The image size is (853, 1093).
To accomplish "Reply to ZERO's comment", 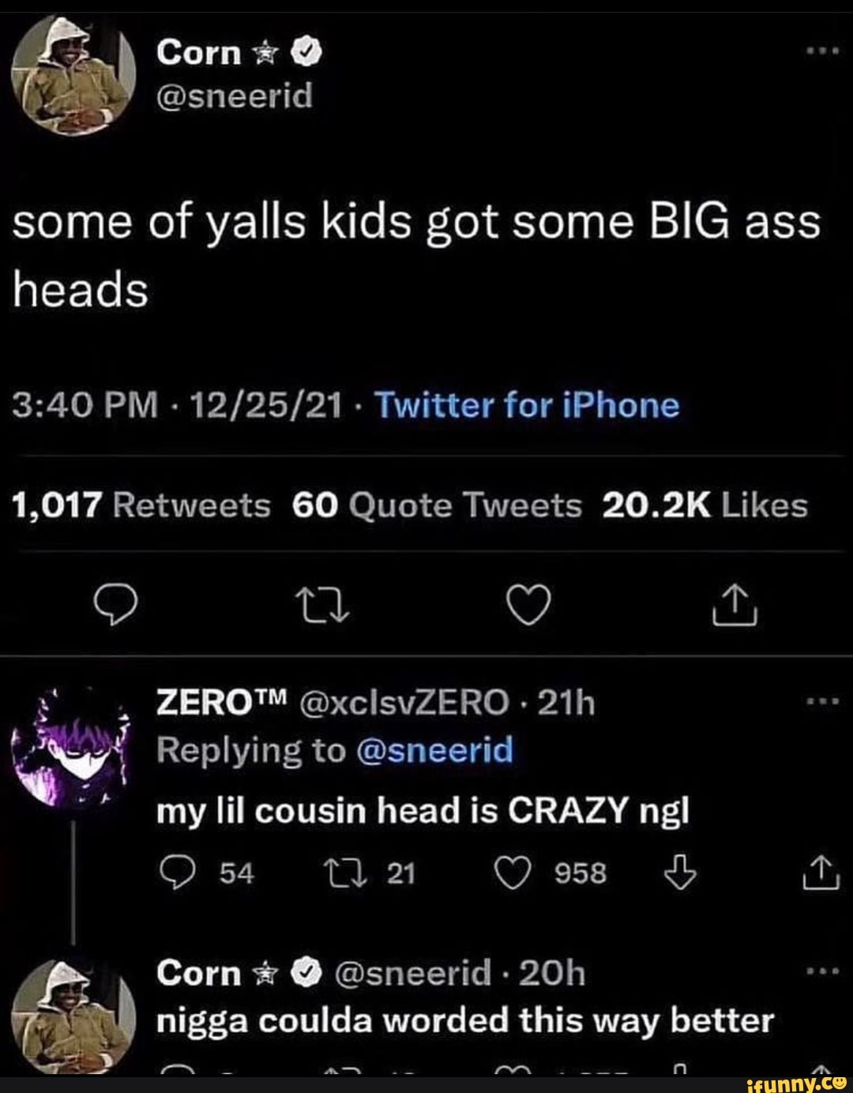I will (x=178, y=873).
